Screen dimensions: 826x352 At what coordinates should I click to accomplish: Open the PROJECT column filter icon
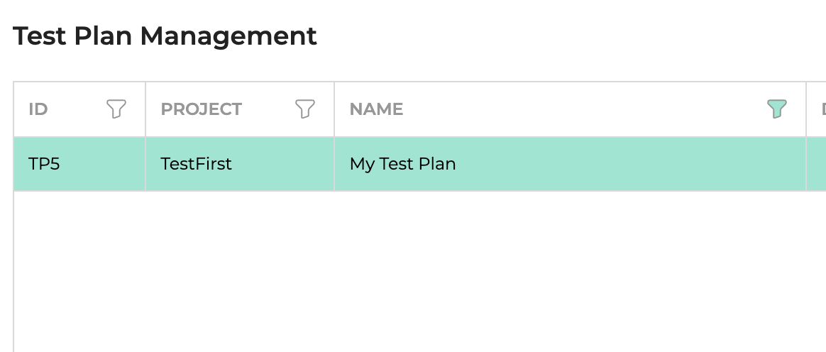click(305, 109)
